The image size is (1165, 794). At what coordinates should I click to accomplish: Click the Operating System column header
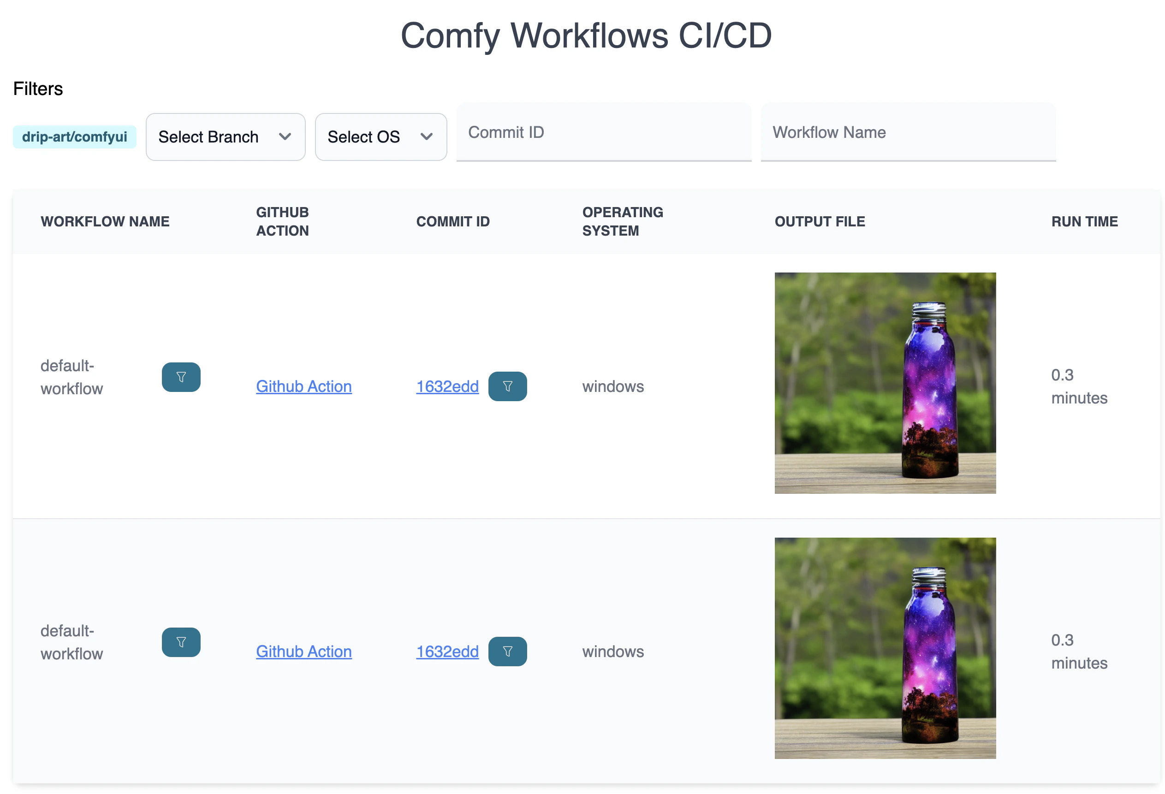pos(622,222)
